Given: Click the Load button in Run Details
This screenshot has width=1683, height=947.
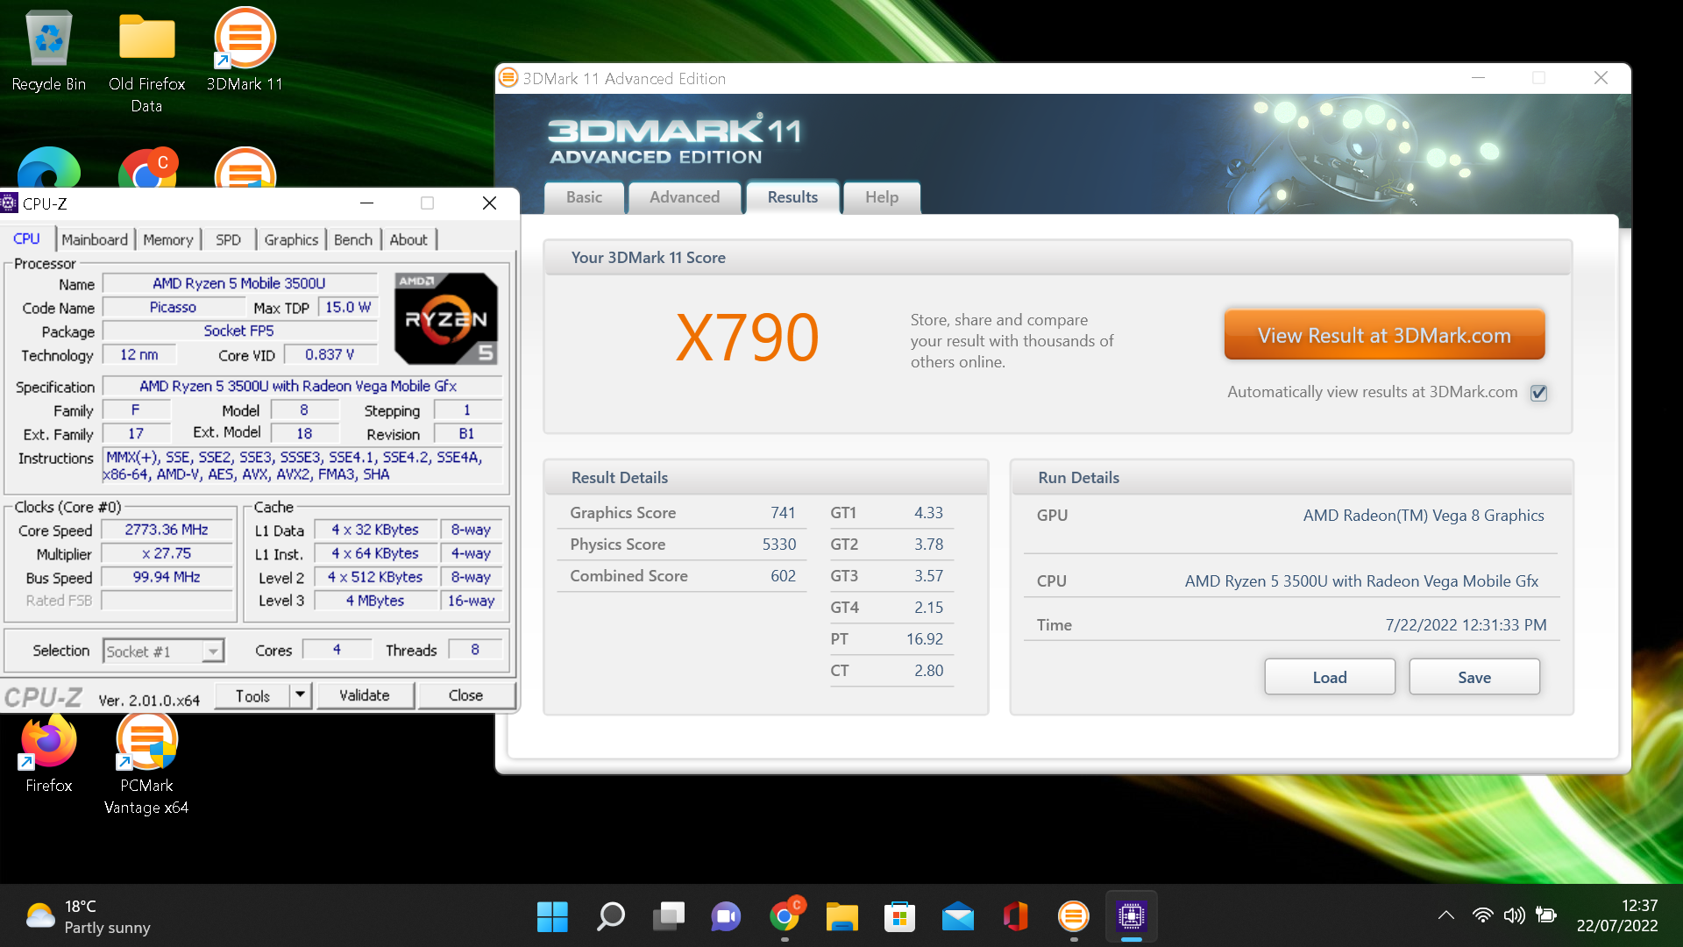Looking at the screenshot, I should pos(1329,677).
